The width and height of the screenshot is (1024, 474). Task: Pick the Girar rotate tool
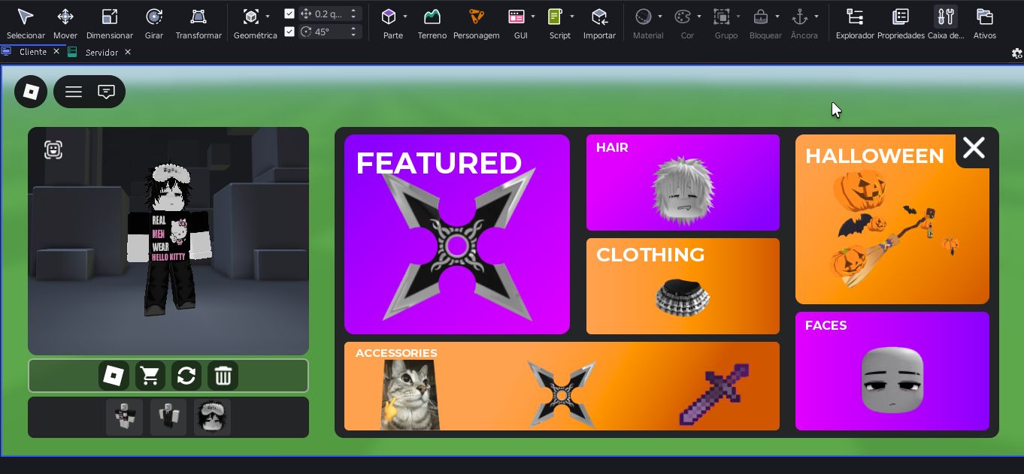tap(154, 23)
